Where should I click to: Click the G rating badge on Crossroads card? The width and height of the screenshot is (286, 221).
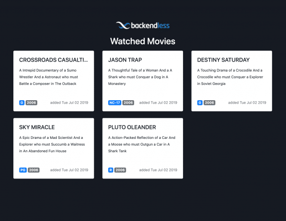pyautogui.click(x=21, y=103)
